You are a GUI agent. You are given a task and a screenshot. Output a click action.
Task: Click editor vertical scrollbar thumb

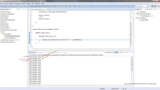click(x=130, y=34)
